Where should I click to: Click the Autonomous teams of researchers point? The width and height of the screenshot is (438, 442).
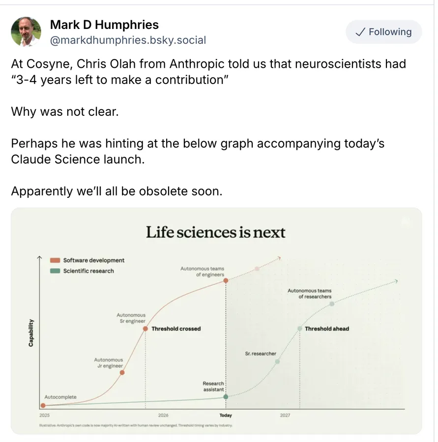(x=332, y=304)
